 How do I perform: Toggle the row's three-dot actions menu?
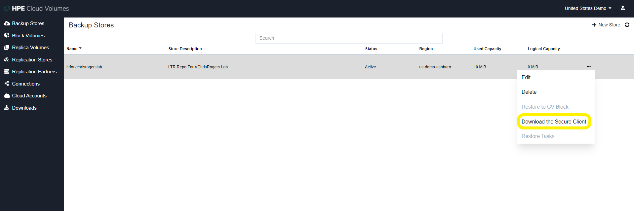tap(588, 67)
